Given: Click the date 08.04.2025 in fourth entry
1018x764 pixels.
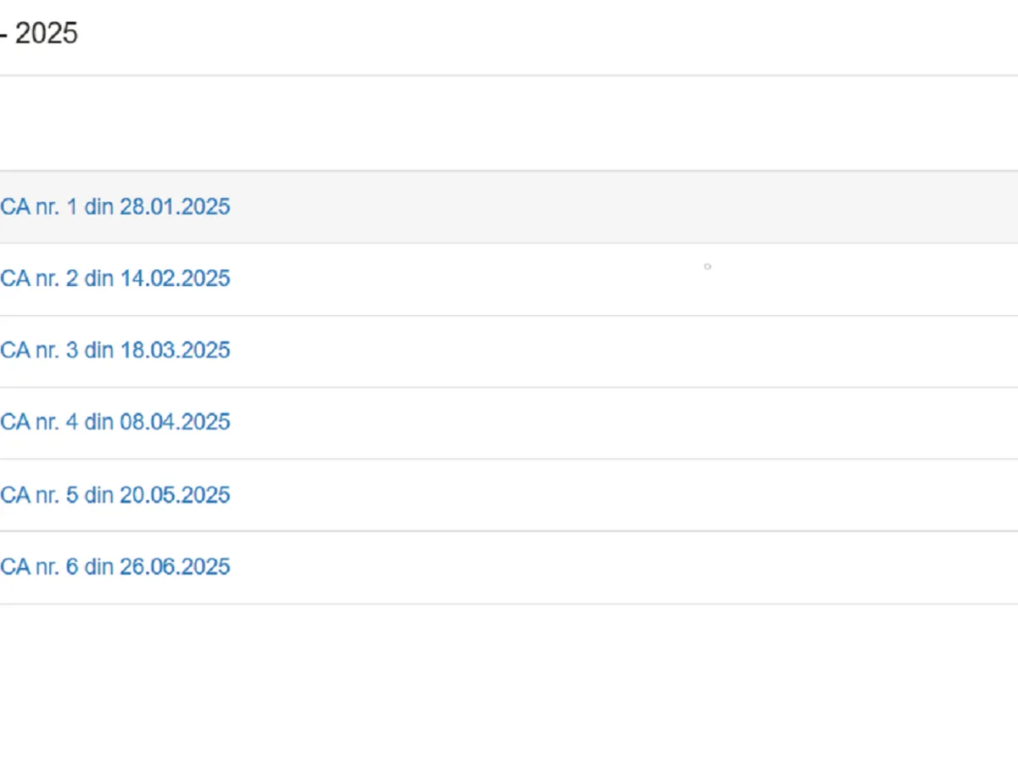Looking at the screenshot, I should [175, 422].
